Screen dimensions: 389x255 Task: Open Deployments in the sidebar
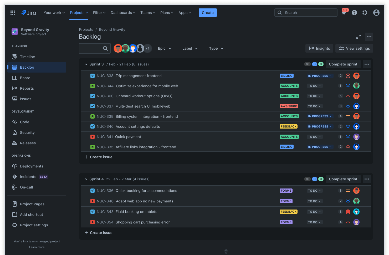(32, 166)
